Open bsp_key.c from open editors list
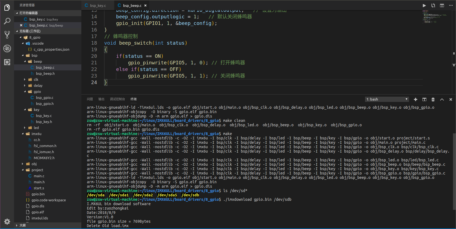The image size is (456, 229). click(x=48, y=19)
